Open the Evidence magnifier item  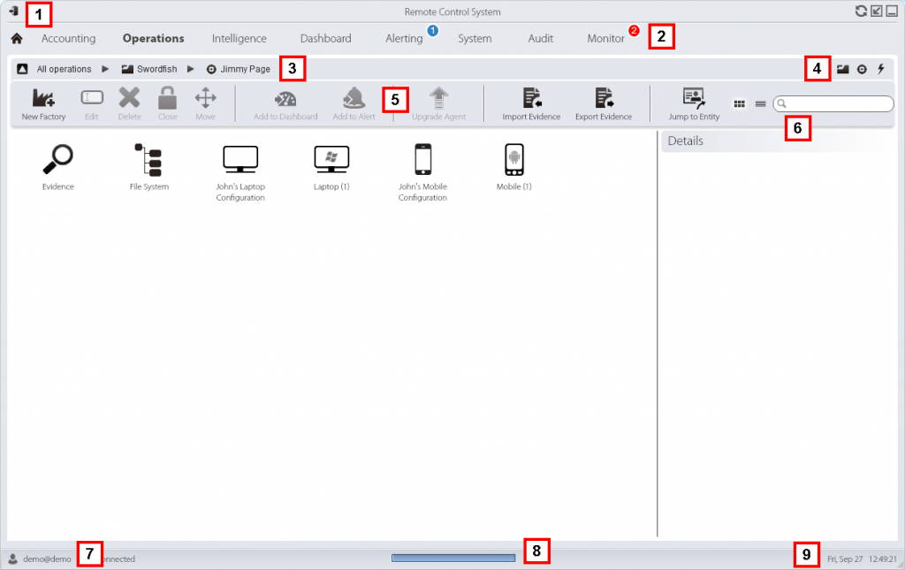[x=58, y=161]
